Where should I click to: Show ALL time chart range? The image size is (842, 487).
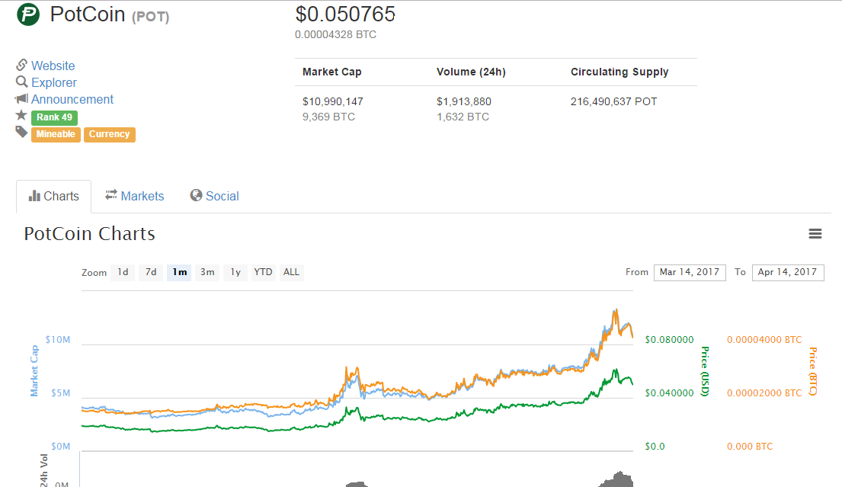tap(292, 272)
